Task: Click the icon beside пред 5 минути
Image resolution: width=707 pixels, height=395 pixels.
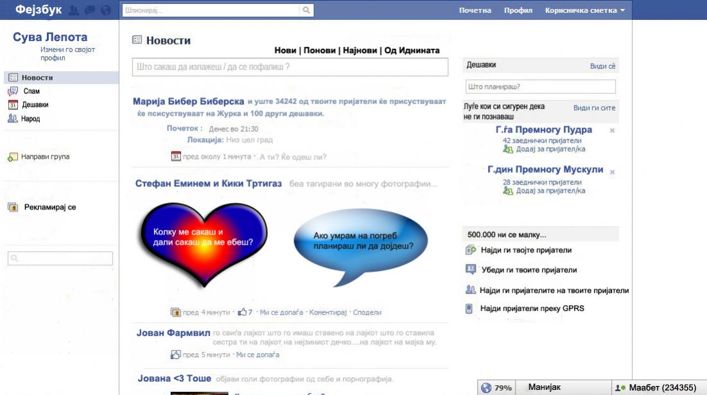Action: (x=175, y=355)
